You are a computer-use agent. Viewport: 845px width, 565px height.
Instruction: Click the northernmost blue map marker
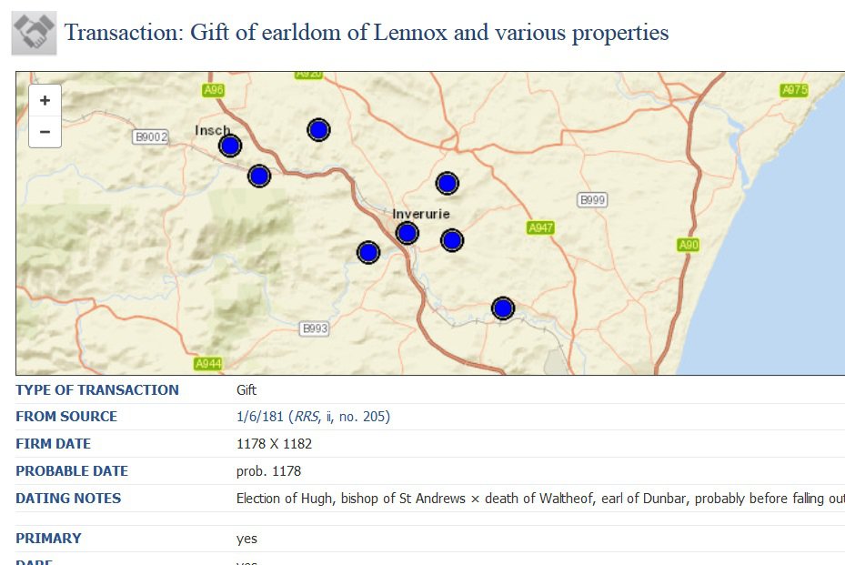point(318,130)
